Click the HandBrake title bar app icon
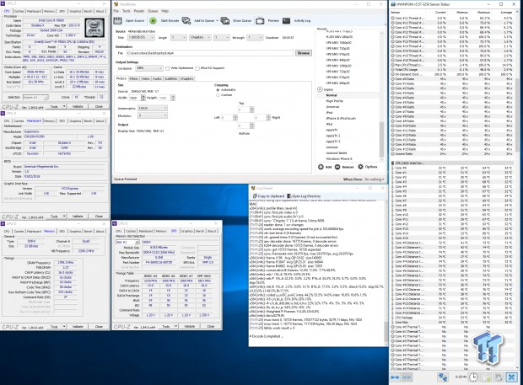The height and width of the screenshot is (385, 523). [x=116, y=4]
